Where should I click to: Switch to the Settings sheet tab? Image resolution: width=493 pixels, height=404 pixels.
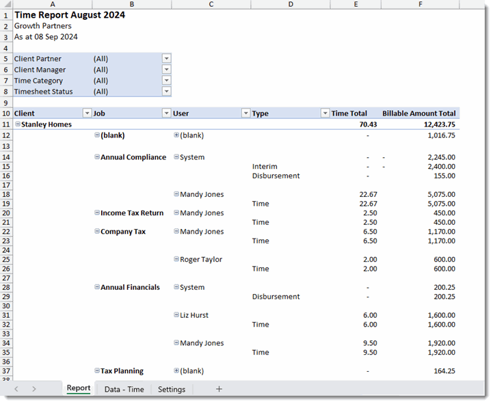pos(172,389)
